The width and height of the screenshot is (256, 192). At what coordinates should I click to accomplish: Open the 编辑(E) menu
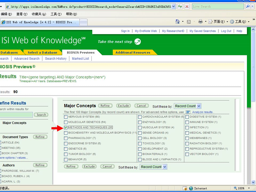click(x=6, y=14)
